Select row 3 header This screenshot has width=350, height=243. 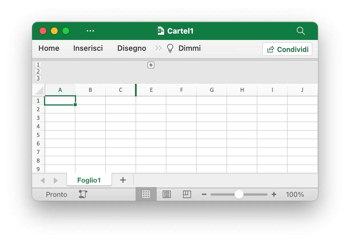[38, 118]
